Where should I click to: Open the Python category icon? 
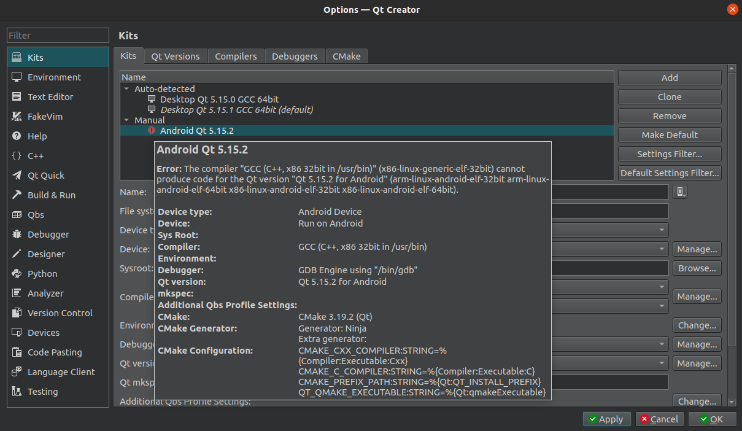[17, 273]
